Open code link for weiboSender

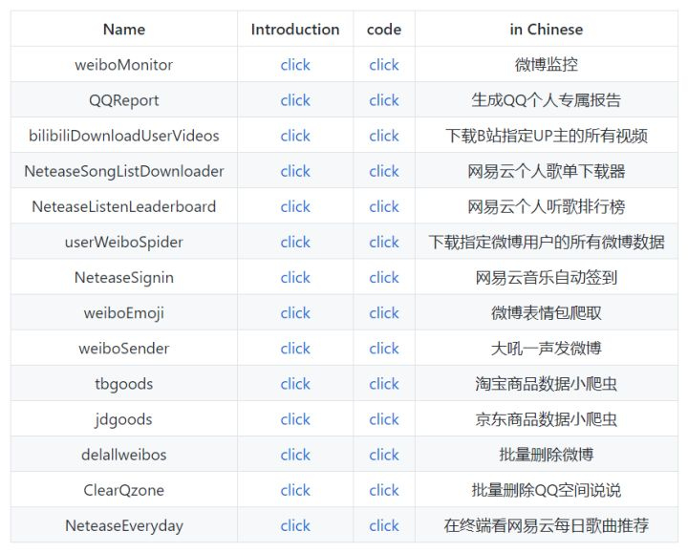click(x=384, y=349)
